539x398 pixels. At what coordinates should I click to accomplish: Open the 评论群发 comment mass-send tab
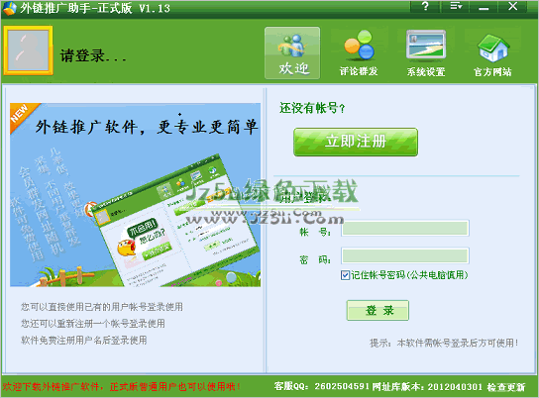pyautogui.click(x=359, y=53)
